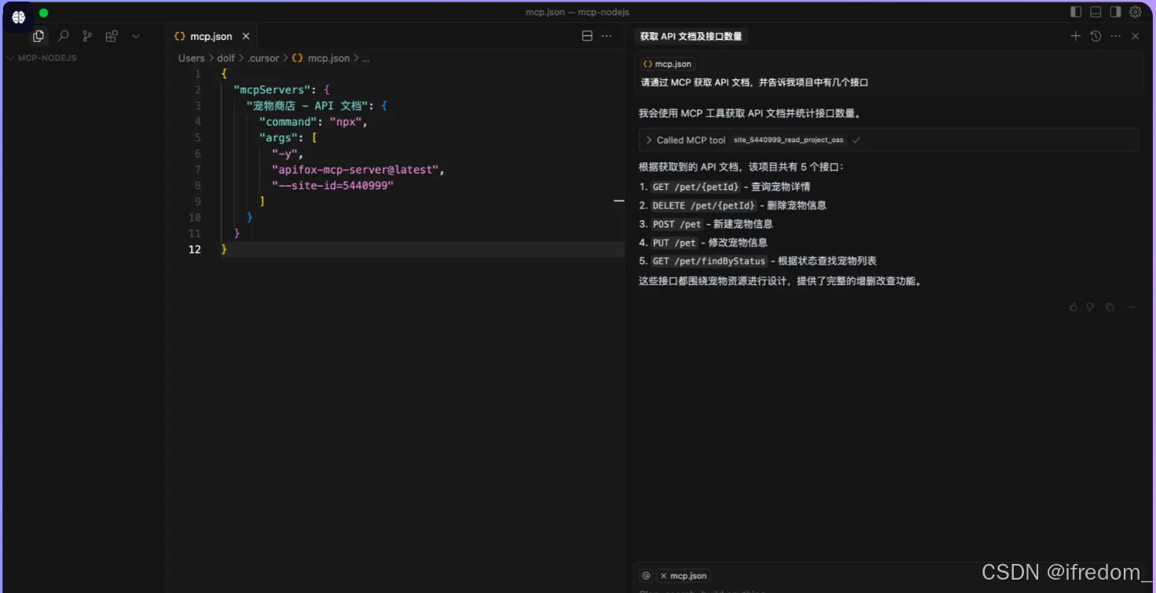Screen dimensions: 1156x593
Task: Expand the Called MCP tool details
Action: coord(650,140)
